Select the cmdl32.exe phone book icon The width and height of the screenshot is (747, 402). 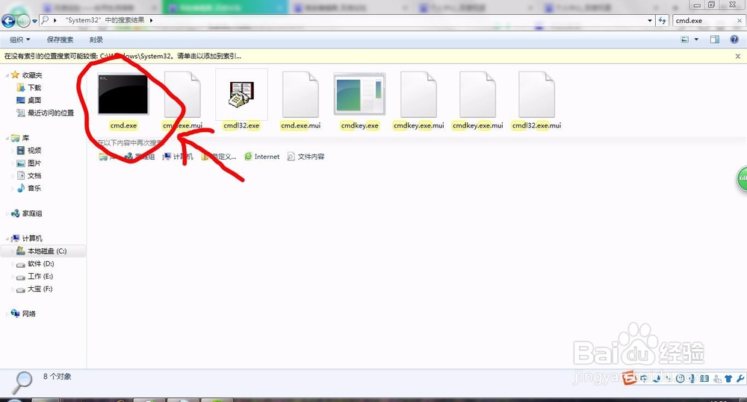coord(241,94)
